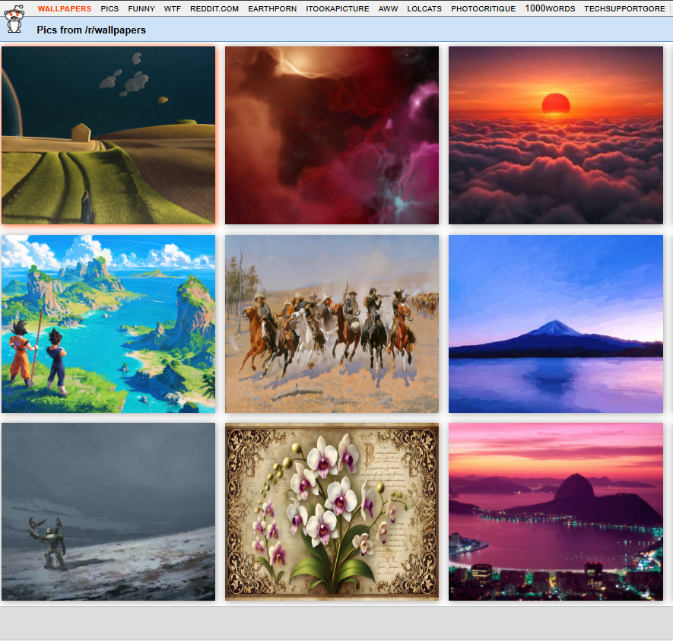Click the Reddit alien logo icon
673x641 pixels.
click(14, 17)
